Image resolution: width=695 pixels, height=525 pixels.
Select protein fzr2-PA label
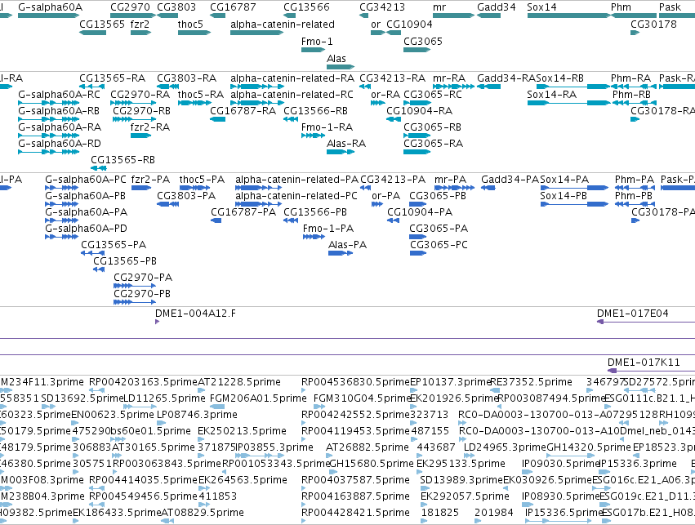(x=151, y=180)
